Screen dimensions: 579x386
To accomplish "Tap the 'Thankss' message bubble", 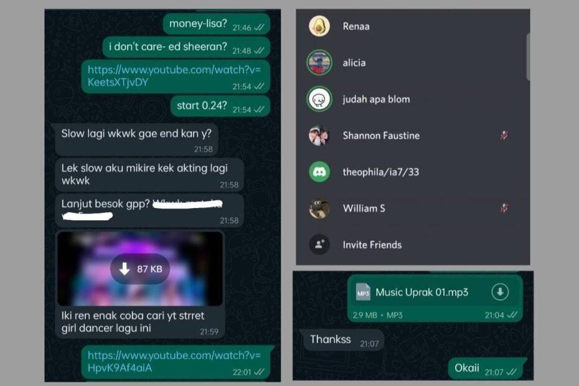I will pos(342,340).
